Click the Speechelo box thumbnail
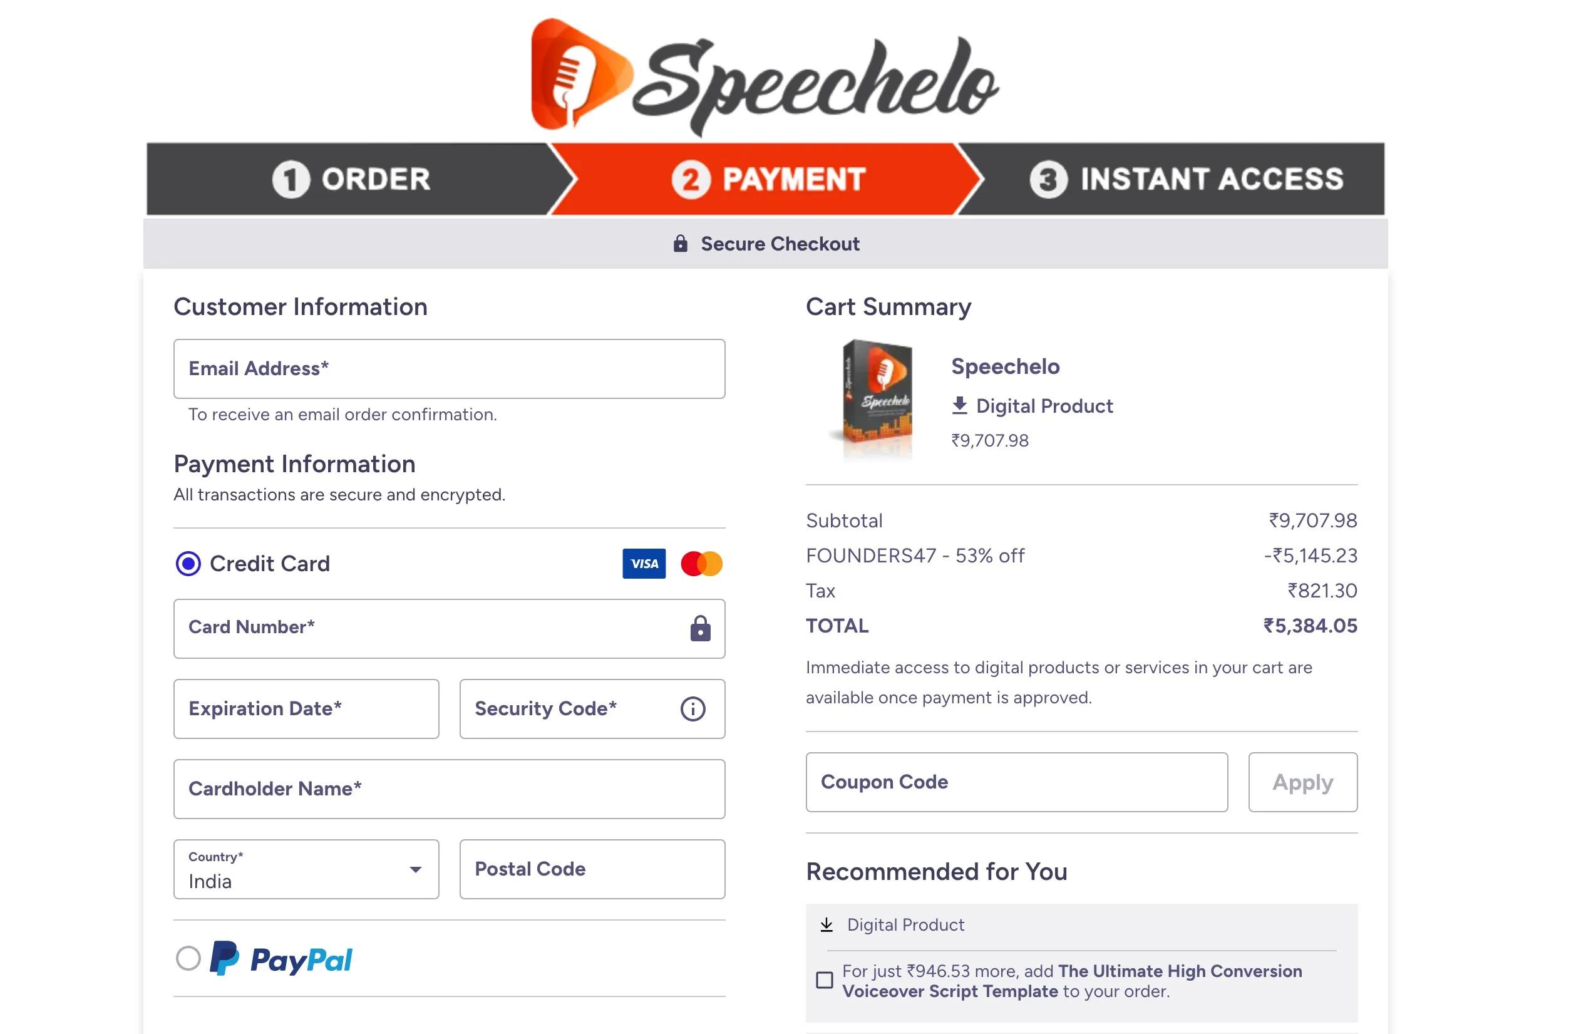 875,399
